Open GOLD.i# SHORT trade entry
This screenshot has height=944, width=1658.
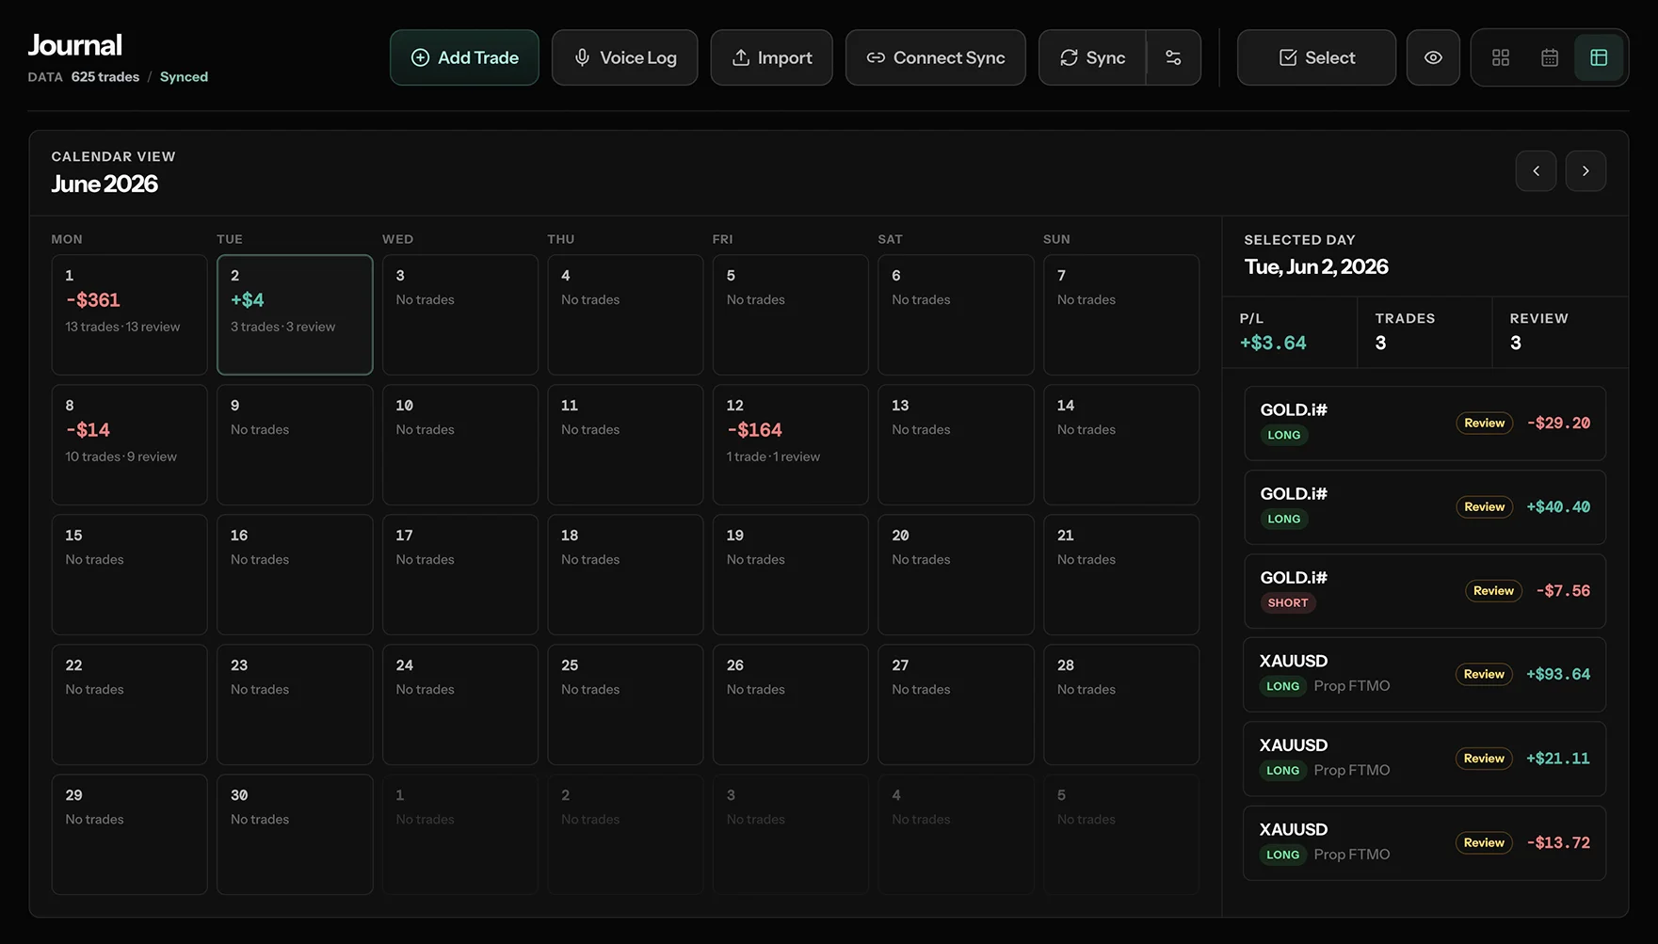coord(1425,591)
